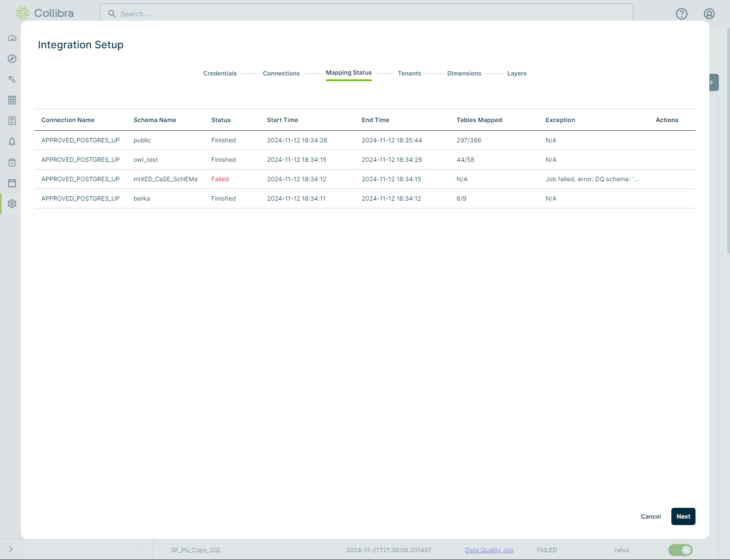Viewport: 730px width, 560px height.
Task: Select the calendar Scheduler icon in sidebar
Action: tap(12, 183)
